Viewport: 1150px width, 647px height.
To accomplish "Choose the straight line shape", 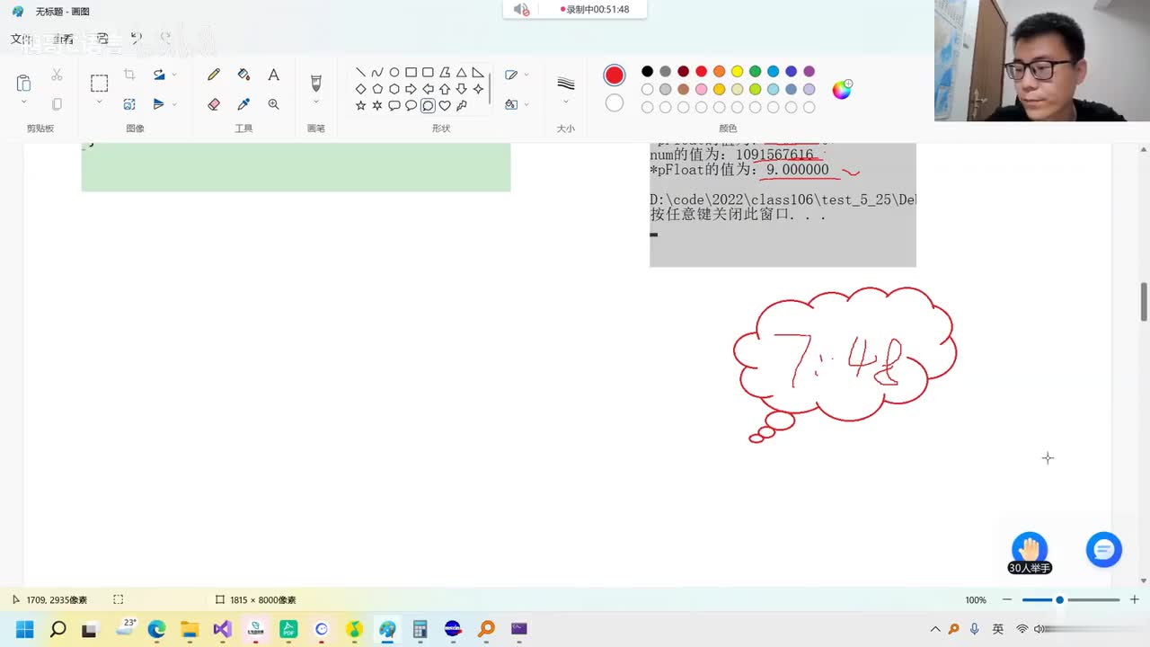I will coord(360,72).
